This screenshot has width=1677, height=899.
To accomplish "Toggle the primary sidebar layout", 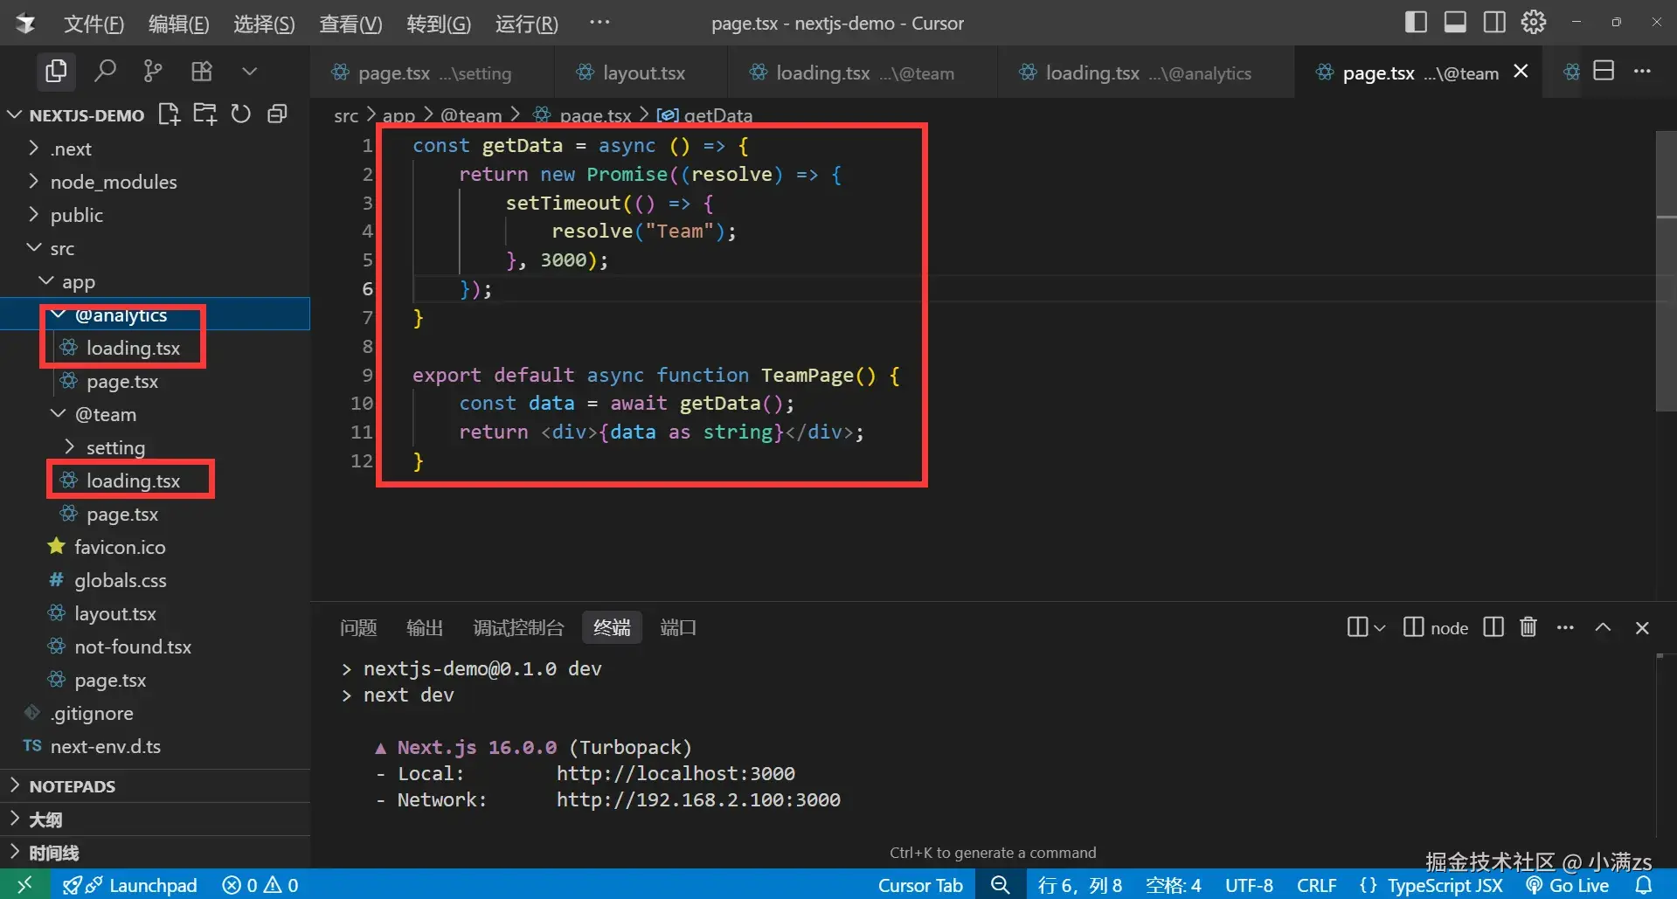I will [1416, 22].
